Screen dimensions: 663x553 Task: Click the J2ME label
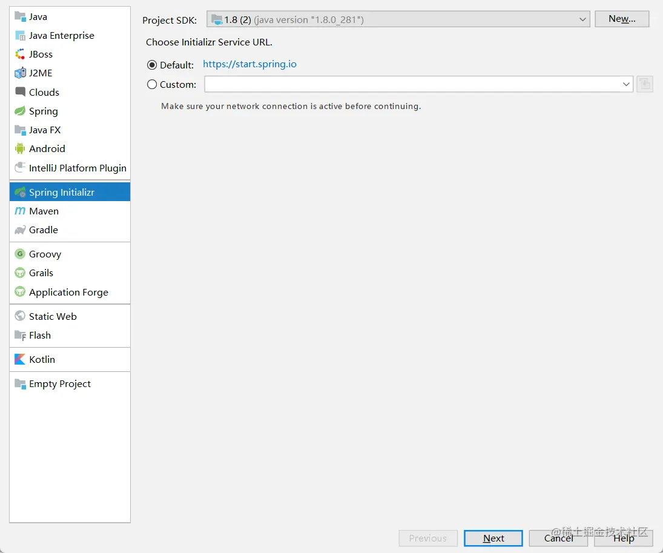[x=41, y=73]
